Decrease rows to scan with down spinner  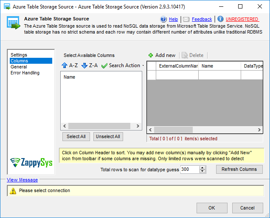coord(202,171)
